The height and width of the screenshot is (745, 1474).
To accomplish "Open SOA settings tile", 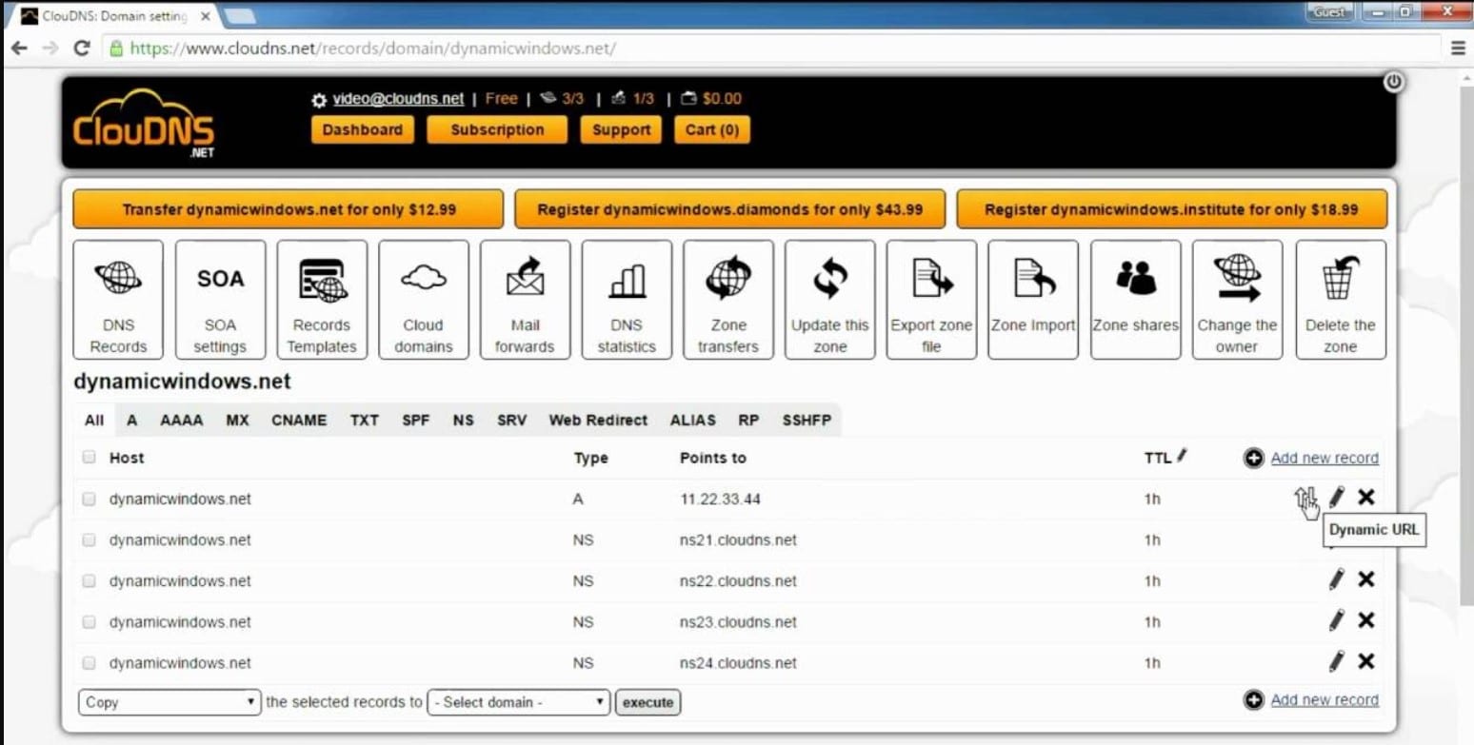I will [220, 300].
